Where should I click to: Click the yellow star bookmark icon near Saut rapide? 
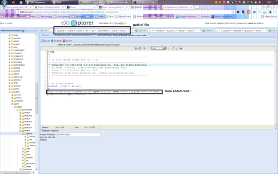click(125, 23)
